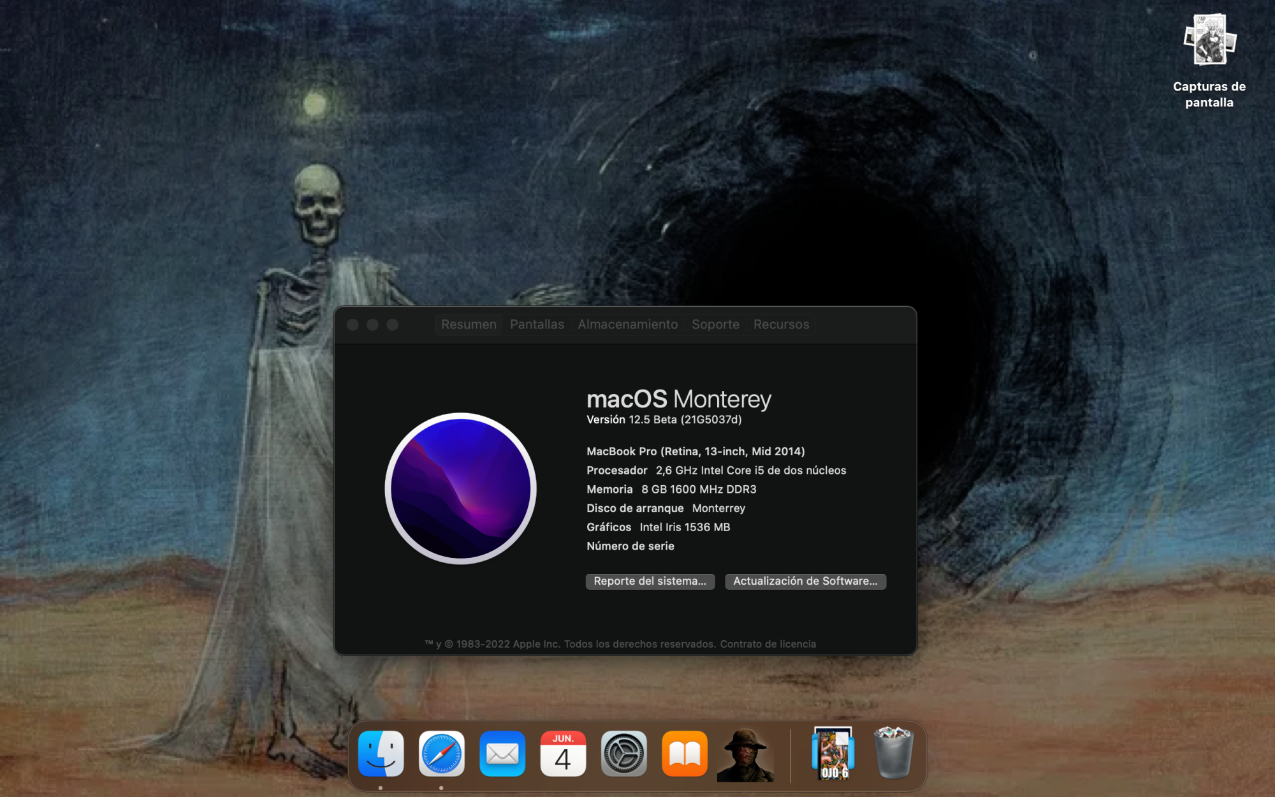Open the comic file stack in dock
This screenshot has height=797, width=1275.
click(x=833, y=754)
